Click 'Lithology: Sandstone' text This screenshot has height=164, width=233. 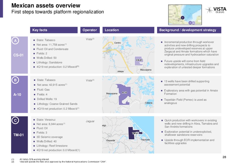click(x=49, y=62)
